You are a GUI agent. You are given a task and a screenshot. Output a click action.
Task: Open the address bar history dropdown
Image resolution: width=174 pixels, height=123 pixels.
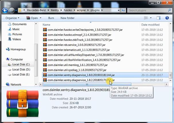(x=119, y=10)
